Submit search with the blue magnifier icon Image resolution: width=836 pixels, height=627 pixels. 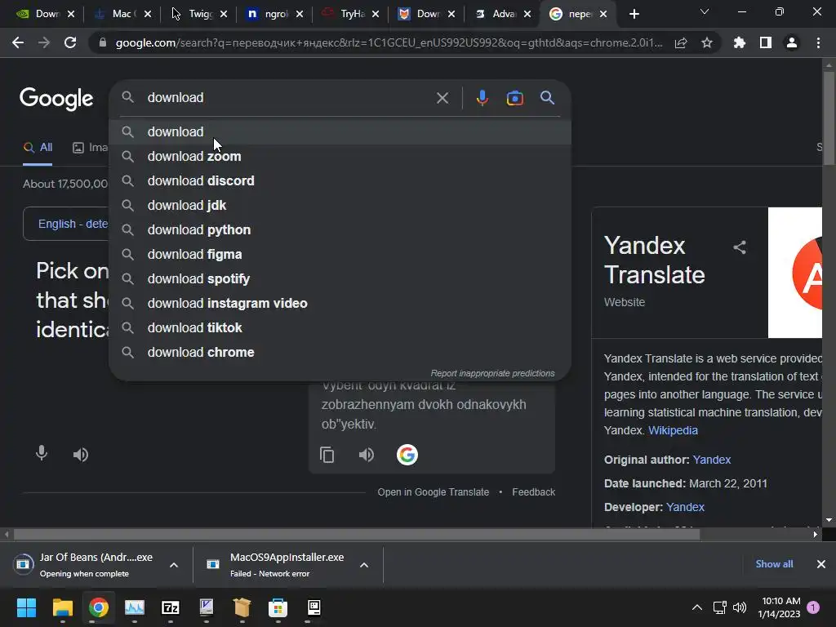click(547, 98)
